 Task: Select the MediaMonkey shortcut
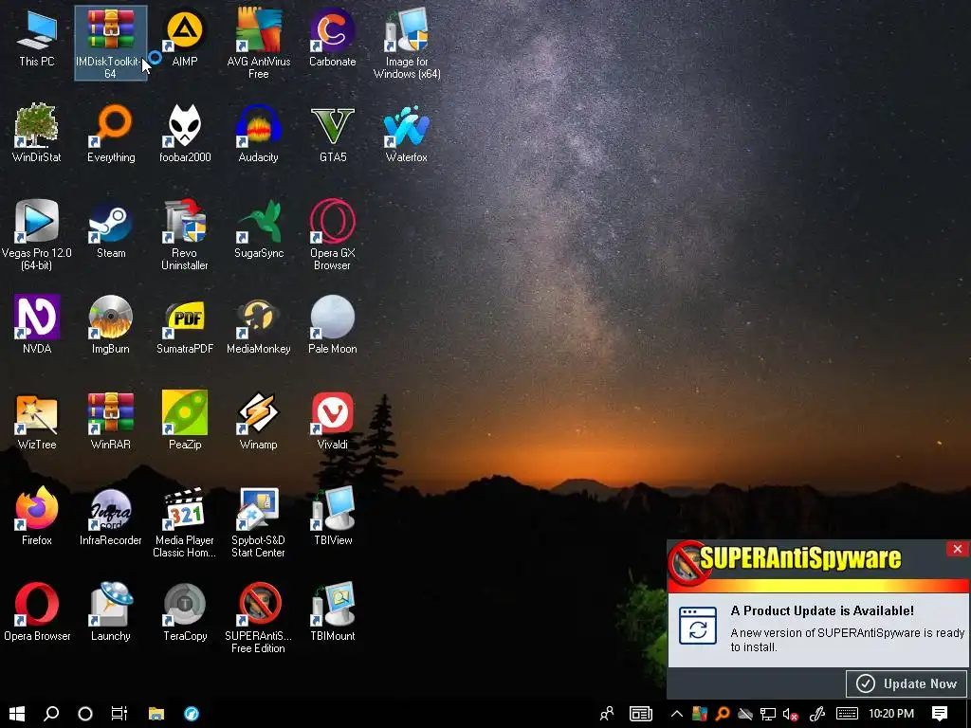click(258, 326)
